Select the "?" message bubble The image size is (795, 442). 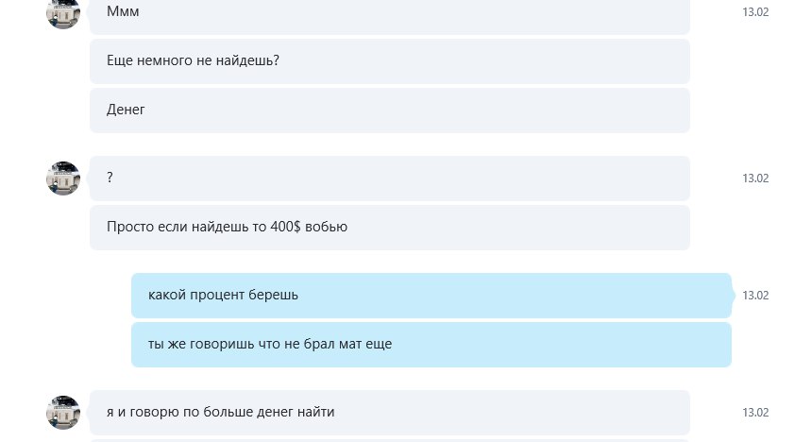(389, 178)
